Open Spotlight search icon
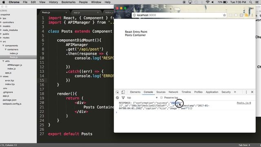Viewport: 261px width, 147px height. click(x=251, y=2)
